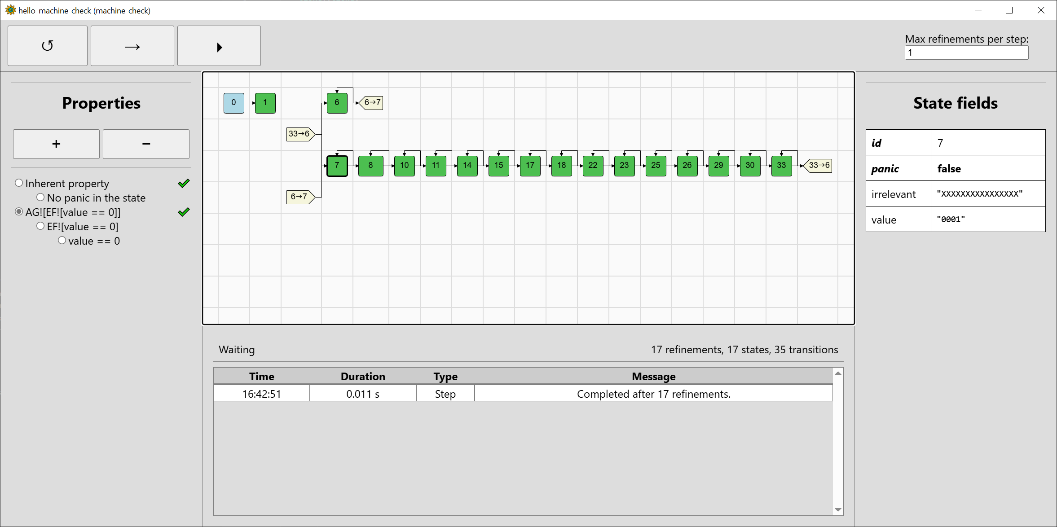This screenshot has width=1057, height=527.
Task: Select the blue initial state node 0
Action: point(233,103)
